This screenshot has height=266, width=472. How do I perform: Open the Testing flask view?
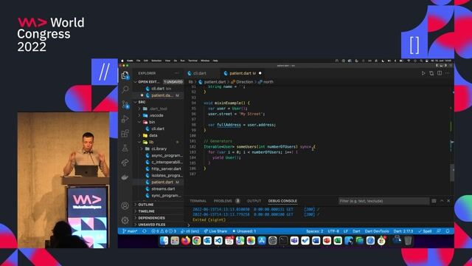click(x=125, y=148)
